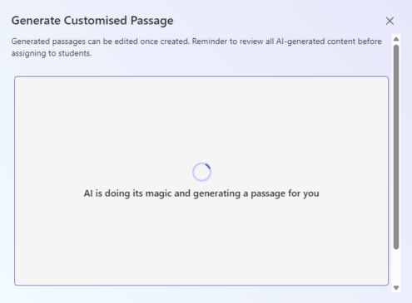Click the word Customised in the title

[96, 21]
